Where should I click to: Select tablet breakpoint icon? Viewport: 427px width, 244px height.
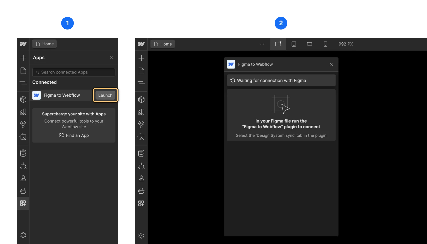coord(294,44)
